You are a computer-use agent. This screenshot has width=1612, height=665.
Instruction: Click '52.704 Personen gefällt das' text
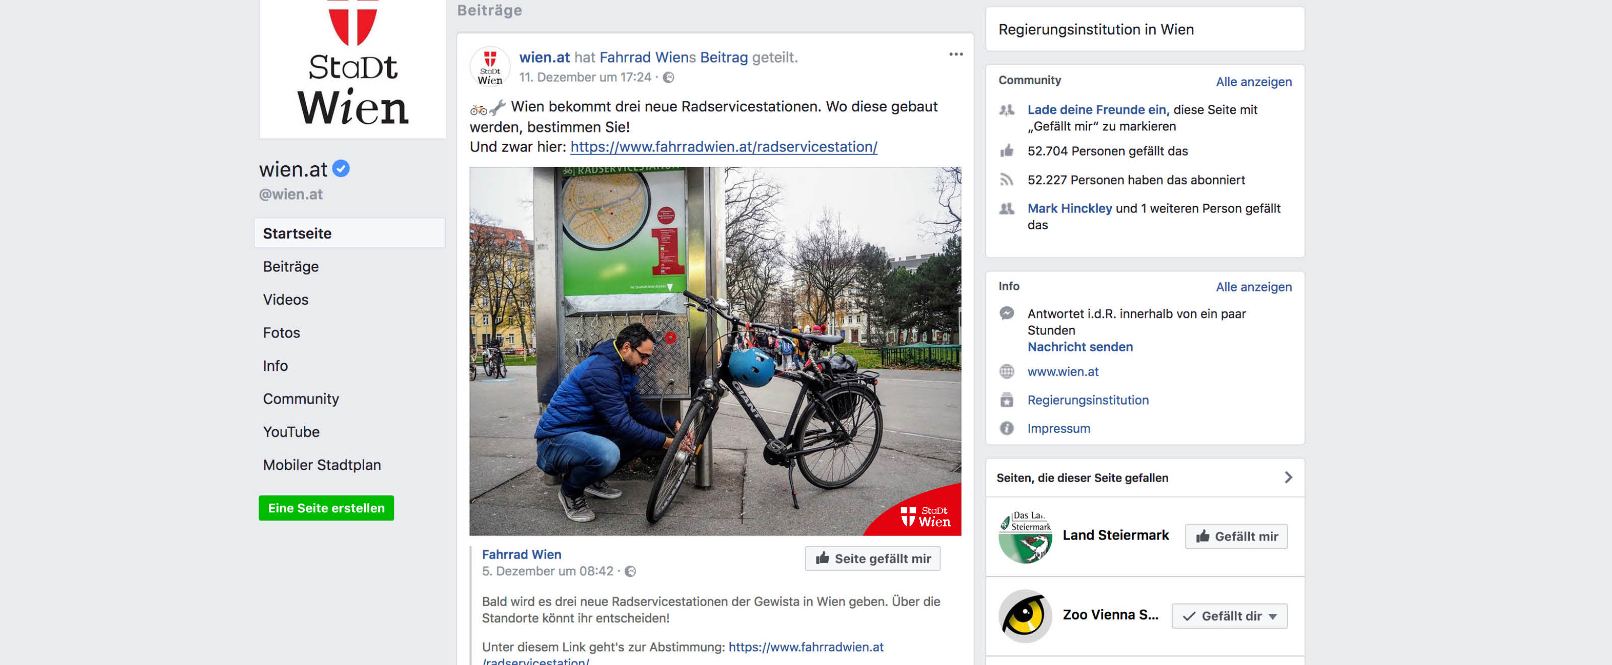pyautogui.click(x=1107, y=151)
